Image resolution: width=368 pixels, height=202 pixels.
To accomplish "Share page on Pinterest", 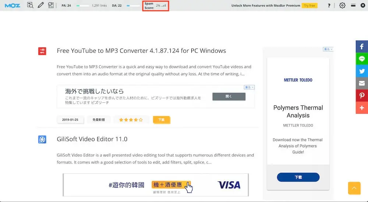I will click(x=362, y=95).
